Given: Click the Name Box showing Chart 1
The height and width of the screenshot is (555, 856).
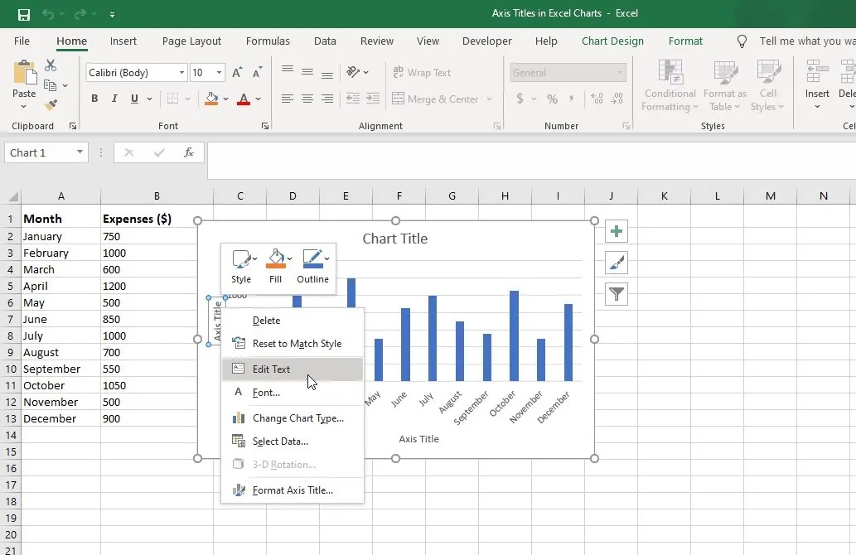Looking at the screenshot, I should pos(39,152).
